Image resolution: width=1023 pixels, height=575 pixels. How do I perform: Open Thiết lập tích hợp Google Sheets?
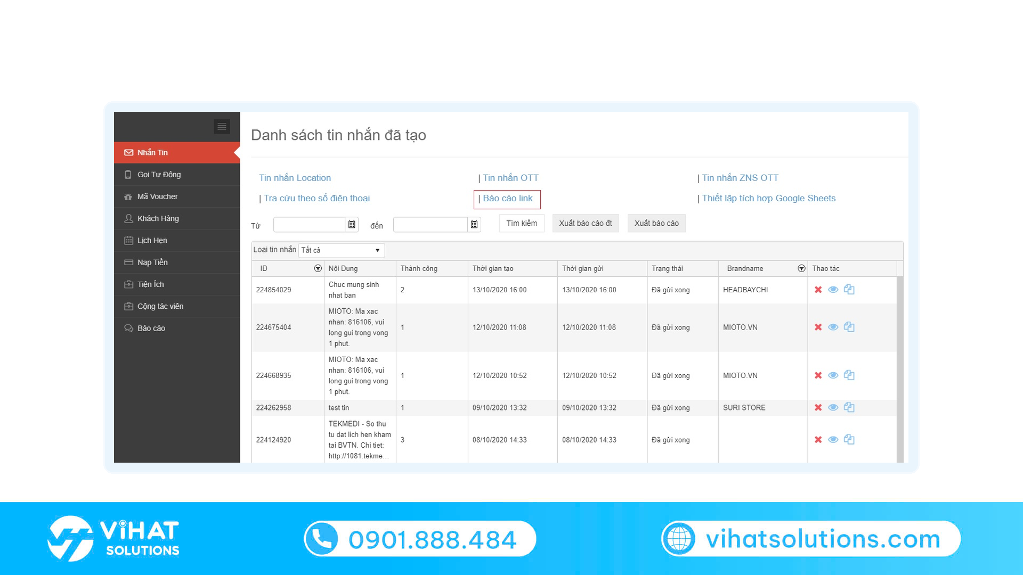tap(768, 198)
